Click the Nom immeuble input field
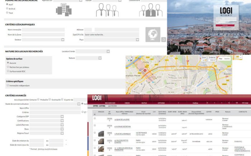 43,30
